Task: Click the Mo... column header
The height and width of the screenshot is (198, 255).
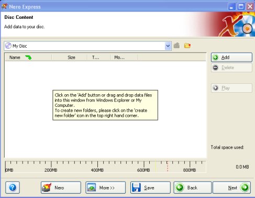Action: (x=124, y=58)
